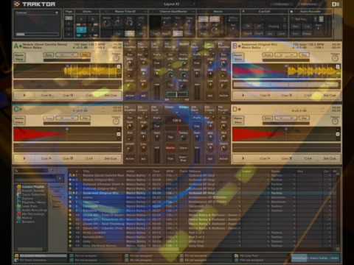Click the Track Collection favorite slot

click(x=41, y=260)
